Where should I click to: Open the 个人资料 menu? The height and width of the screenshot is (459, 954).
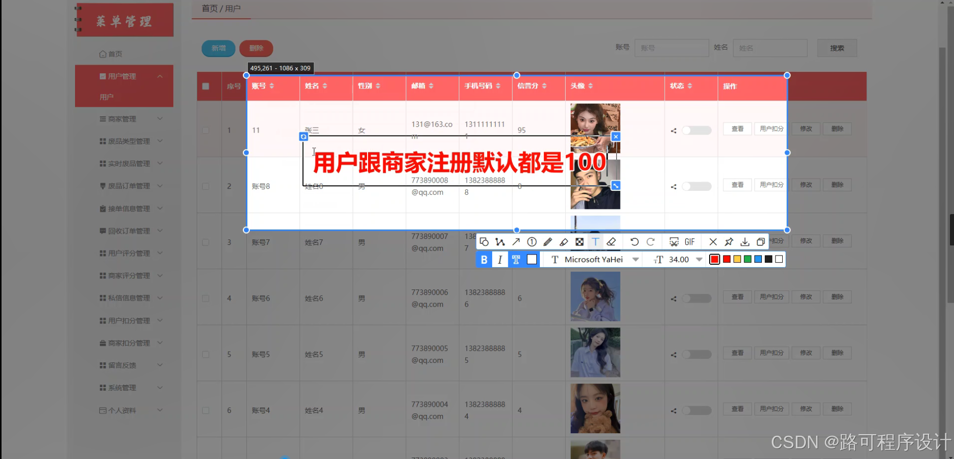click(124, 410)
